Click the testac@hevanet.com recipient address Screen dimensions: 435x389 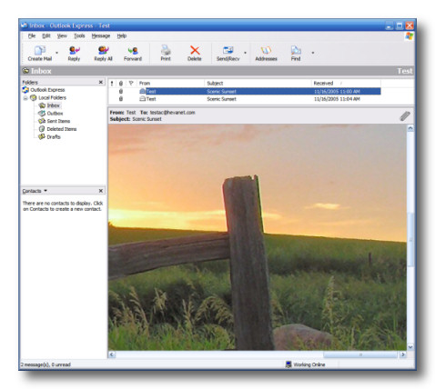tap(172, 113)
